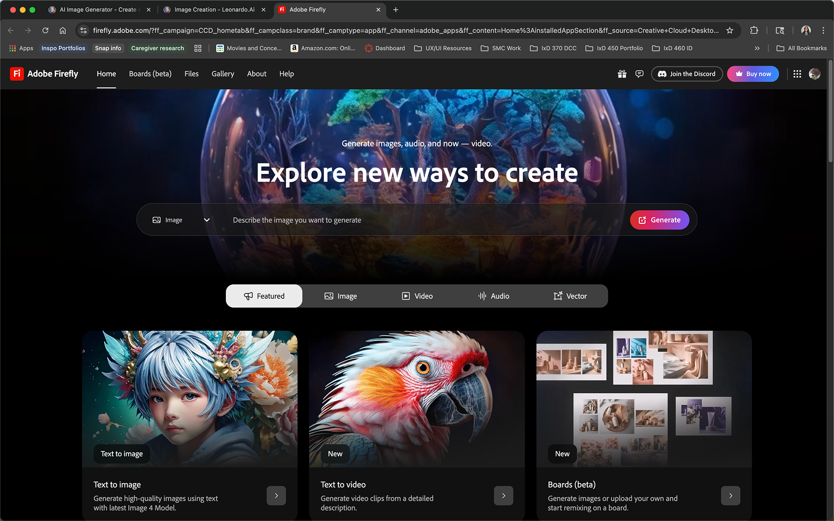This screenshot has height=521, width=834.
Task: Open the Snap info bookmark
Action: point(108,48)
